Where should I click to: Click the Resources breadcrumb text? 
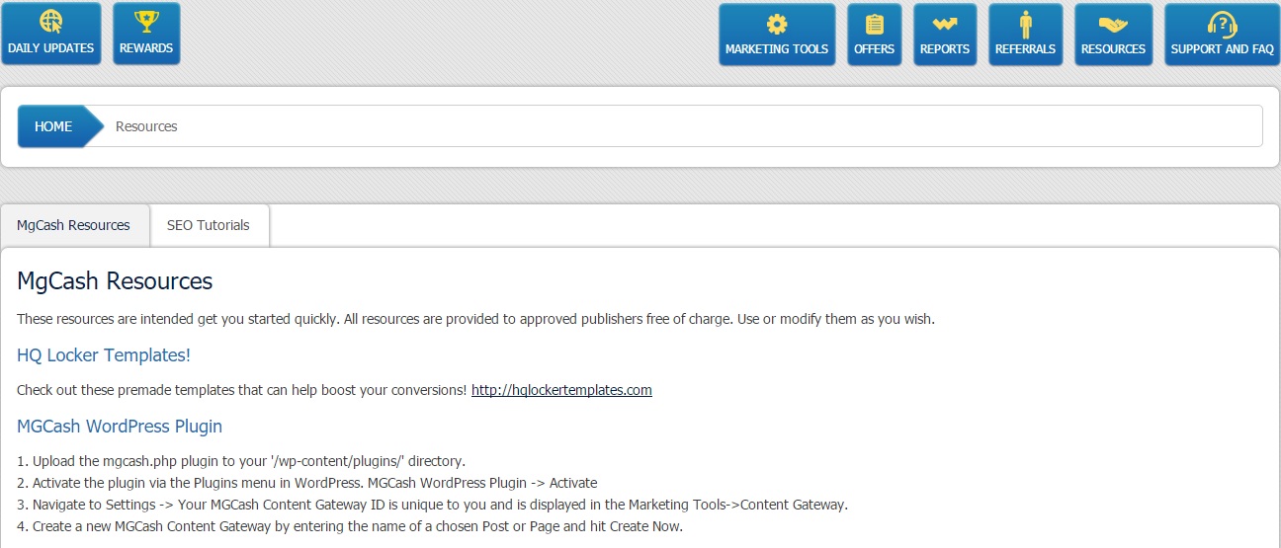pyautogui.click(x=146, y=126)
